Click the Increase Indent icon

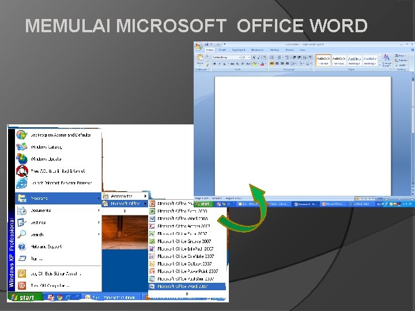point(299,58)
